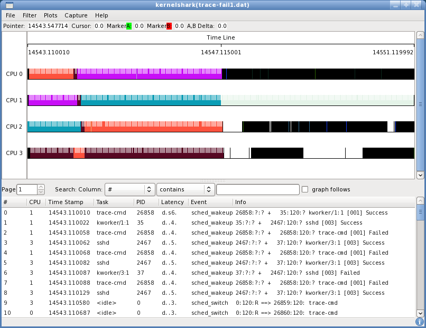
Task: Click the red Marker B swatch
Action: pyautogui.click(x=169, y=26)
